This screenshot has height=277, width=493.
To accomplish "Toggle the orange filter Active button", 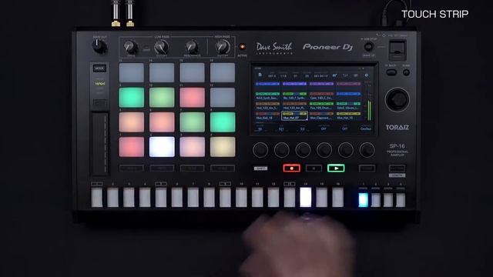I will 242,47.
